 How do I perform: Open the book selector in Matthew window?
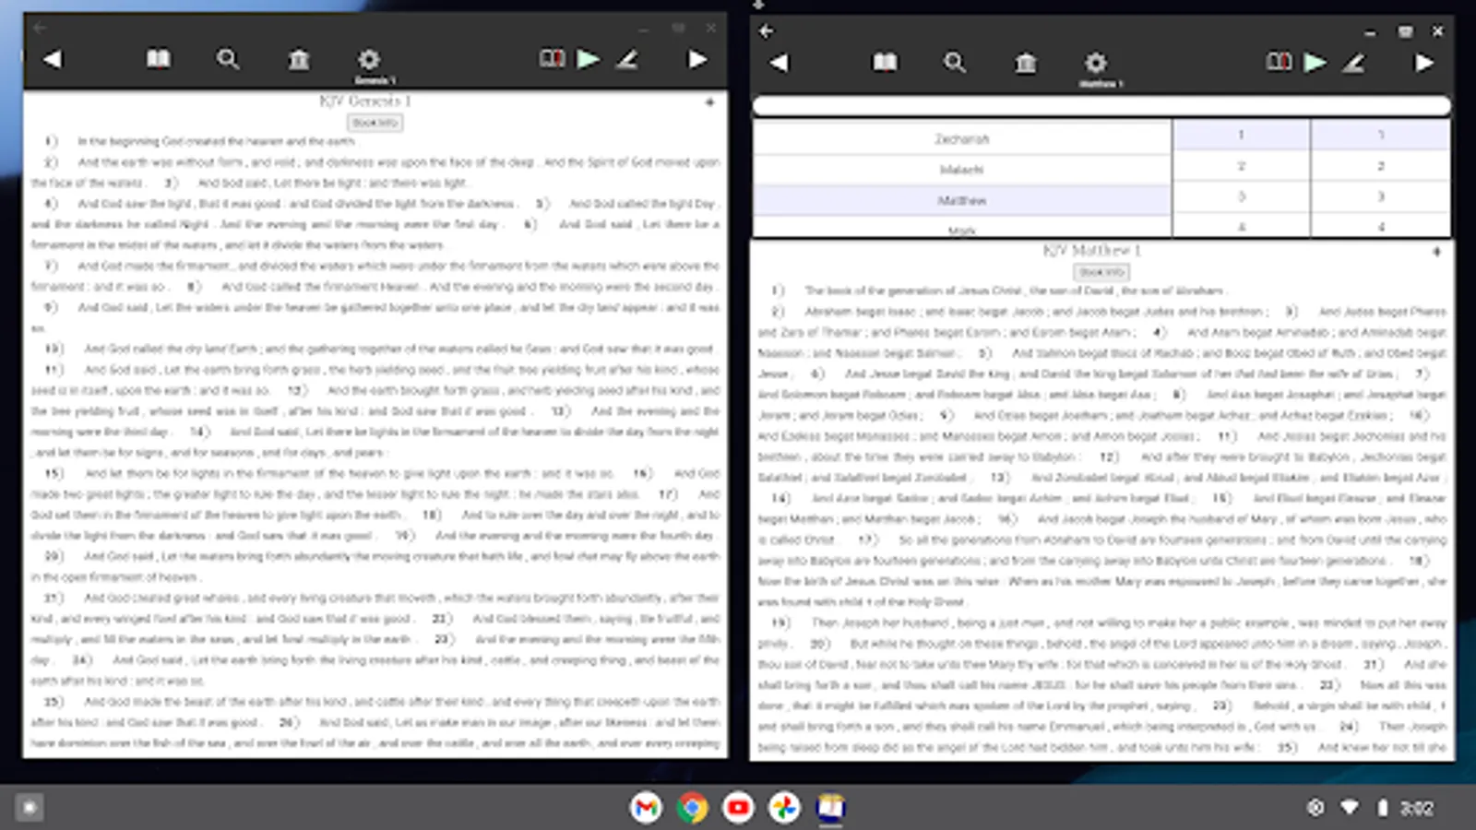(886, 63)
